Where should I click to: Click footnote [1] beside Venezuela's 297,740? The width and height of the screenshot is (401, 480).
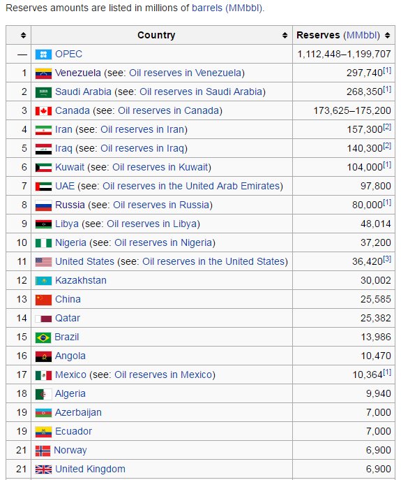coord(387,71)
